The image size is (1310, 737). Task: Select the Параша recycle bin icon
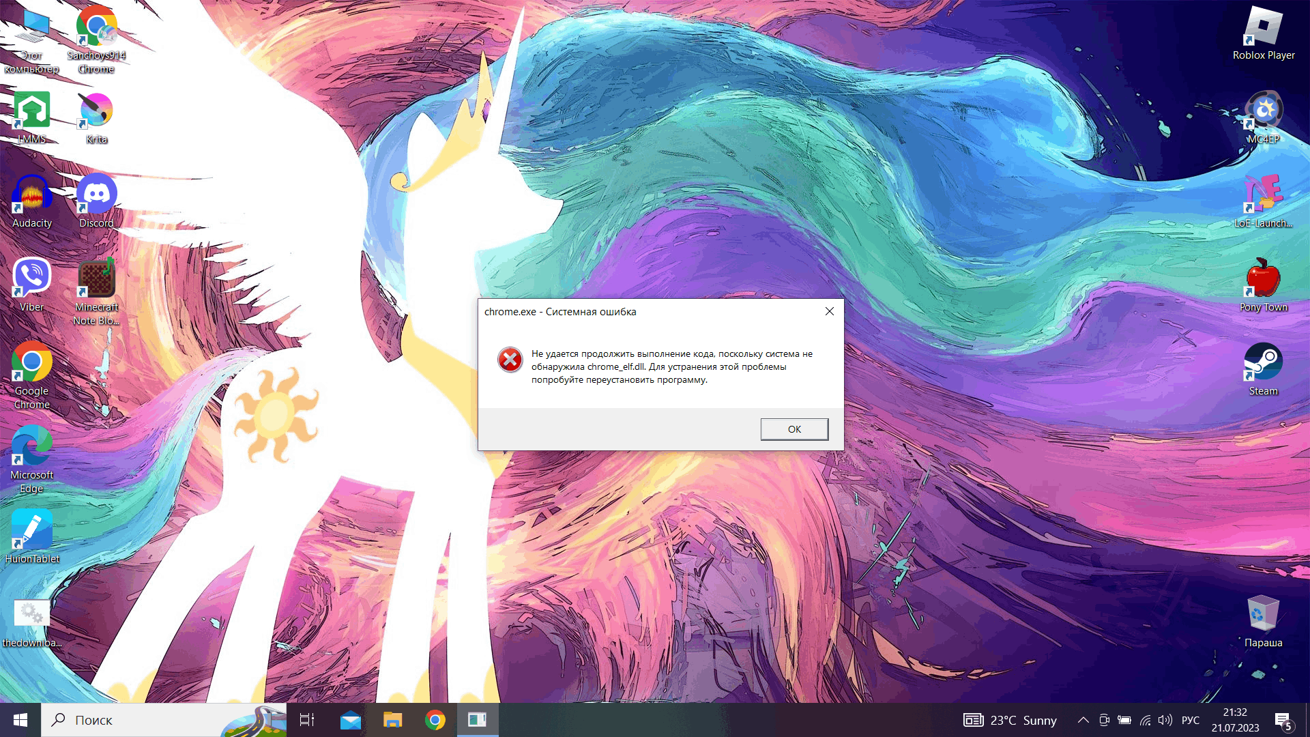pos(1263,621)
